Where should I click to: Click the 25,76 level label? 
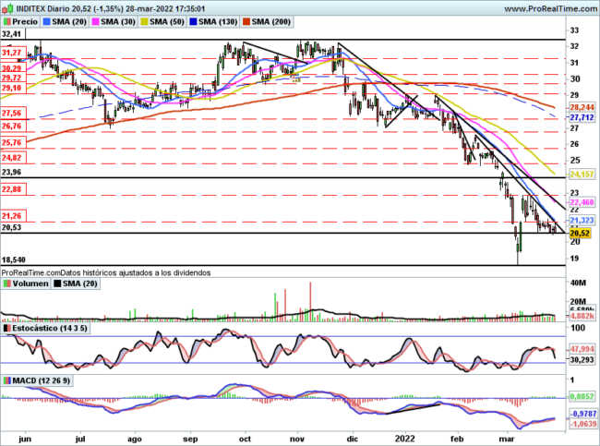click(12, 143)
